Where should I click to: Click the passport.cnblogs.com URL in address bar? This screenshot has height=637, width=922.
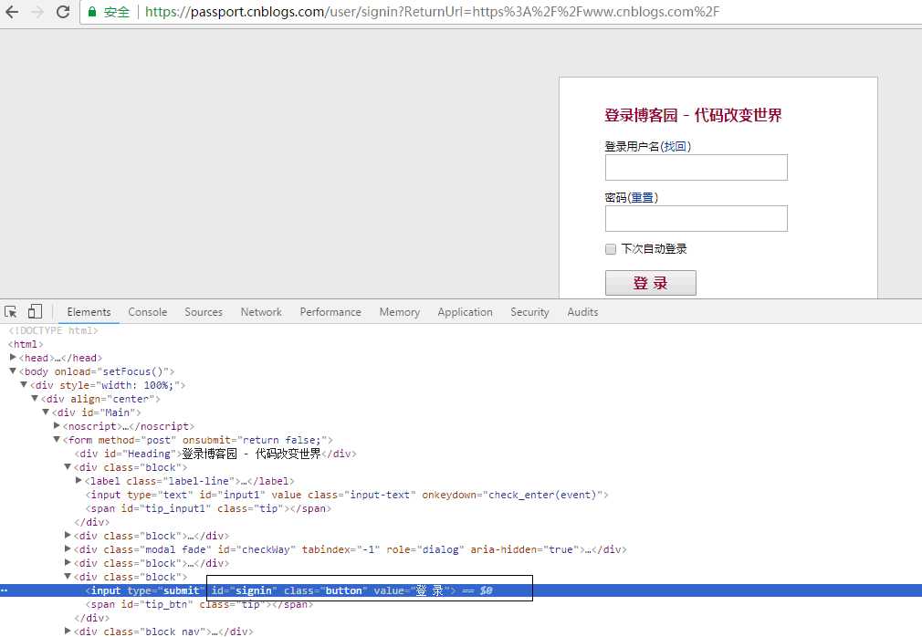pyautogui.click(x=432, y=12)
